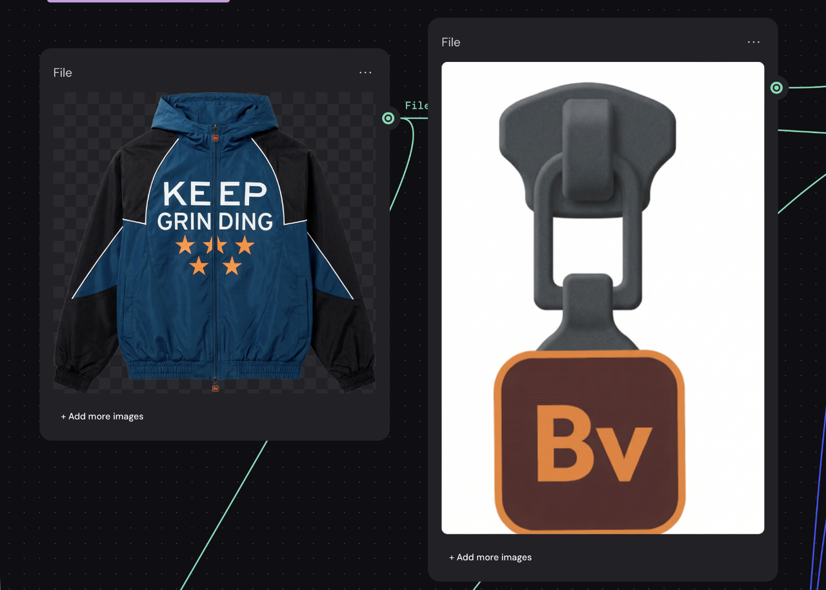Click the jacket File node's green output port
Image resolution: width=826 pixels, height=590 pixels.
click(x=388, y=118)
